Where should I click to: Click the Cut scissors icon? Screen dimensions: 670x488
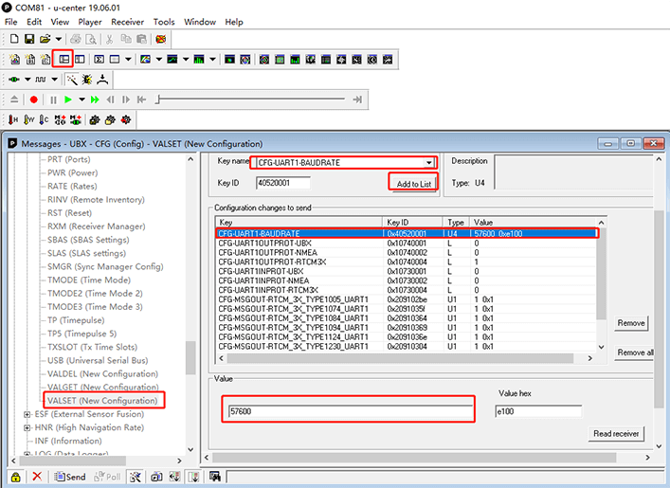coord(109,39)
